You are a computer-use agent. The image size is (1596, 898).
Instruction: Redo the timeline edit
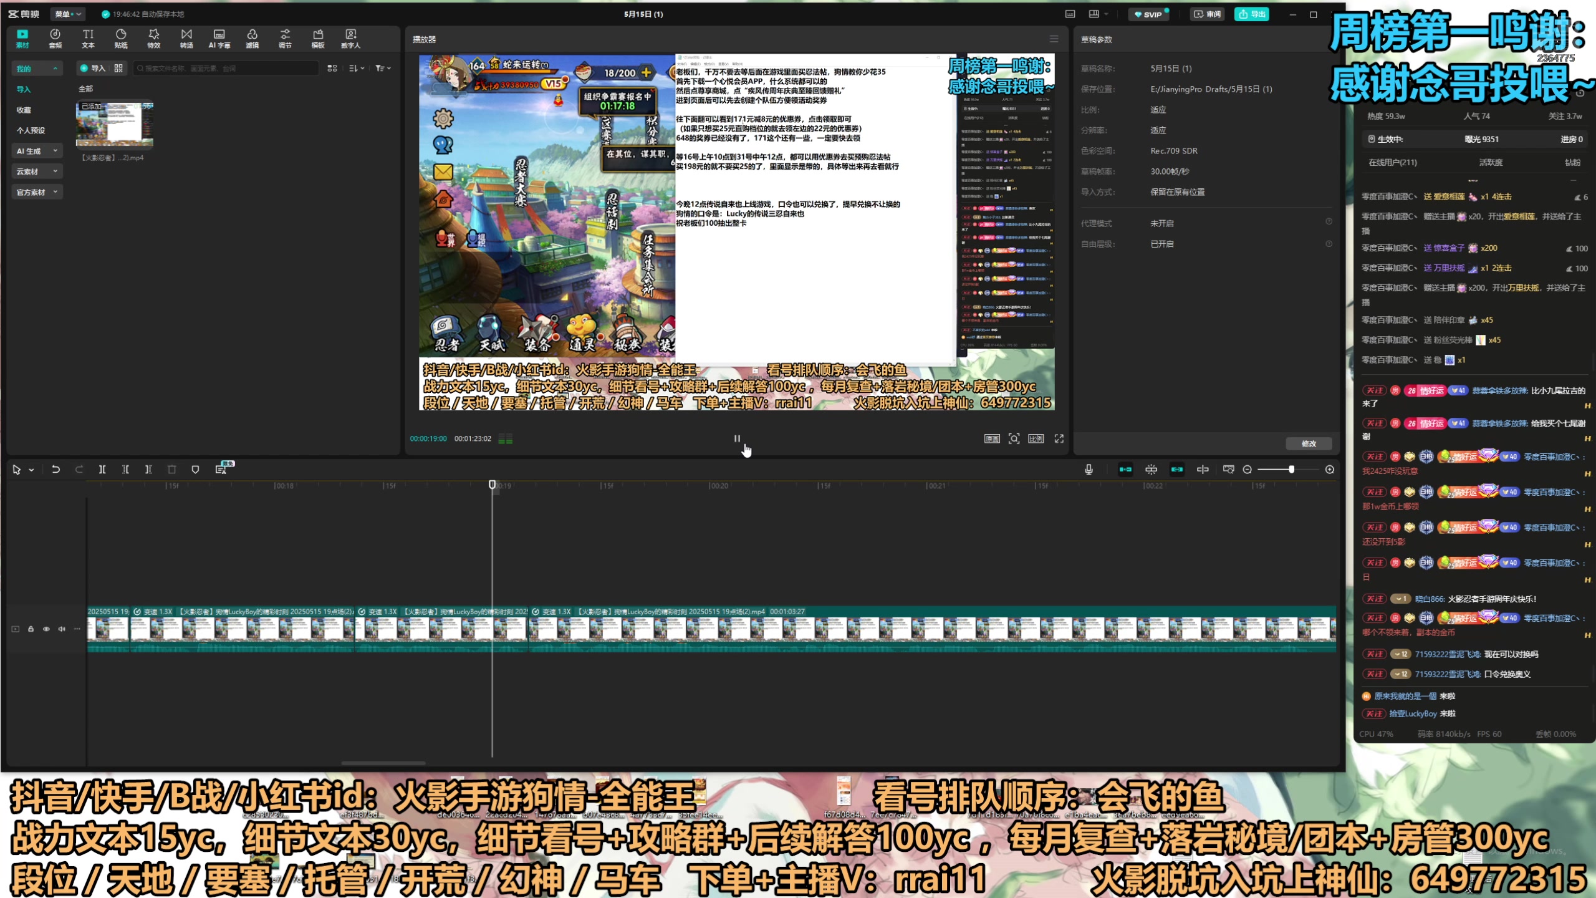tap(79, 469)
